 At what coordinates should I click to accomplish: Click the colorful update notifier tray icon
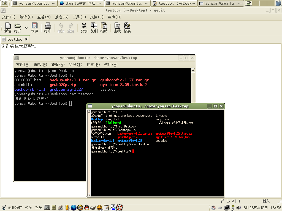[213, 208]
